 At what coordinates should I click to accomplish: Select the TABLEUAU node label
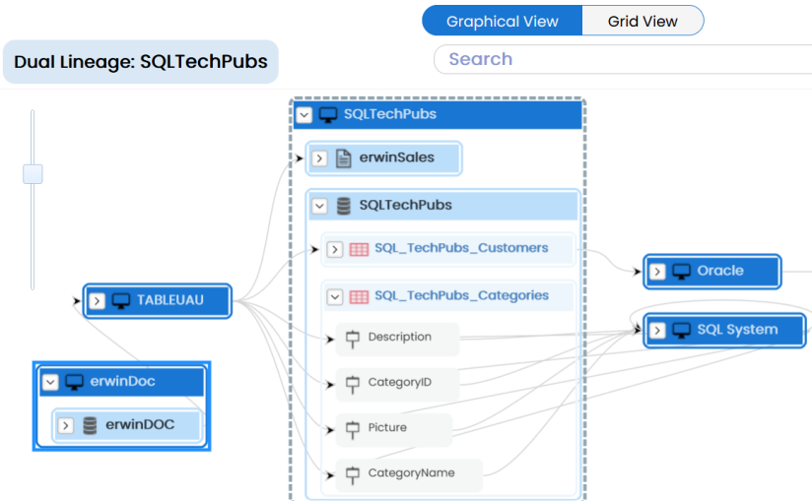(170, 300)
